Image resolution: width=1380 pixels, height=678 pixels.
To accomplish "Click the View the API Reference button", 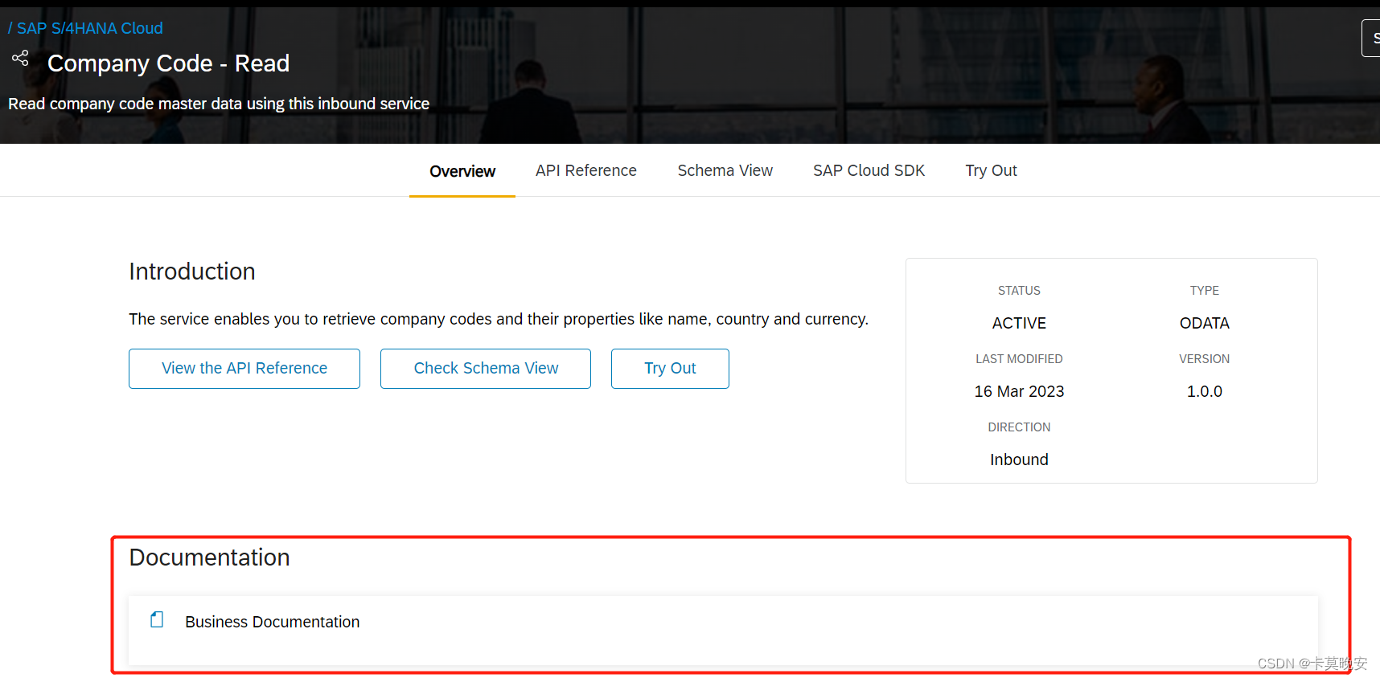I will pyautogui.click(x=244, y=369).
